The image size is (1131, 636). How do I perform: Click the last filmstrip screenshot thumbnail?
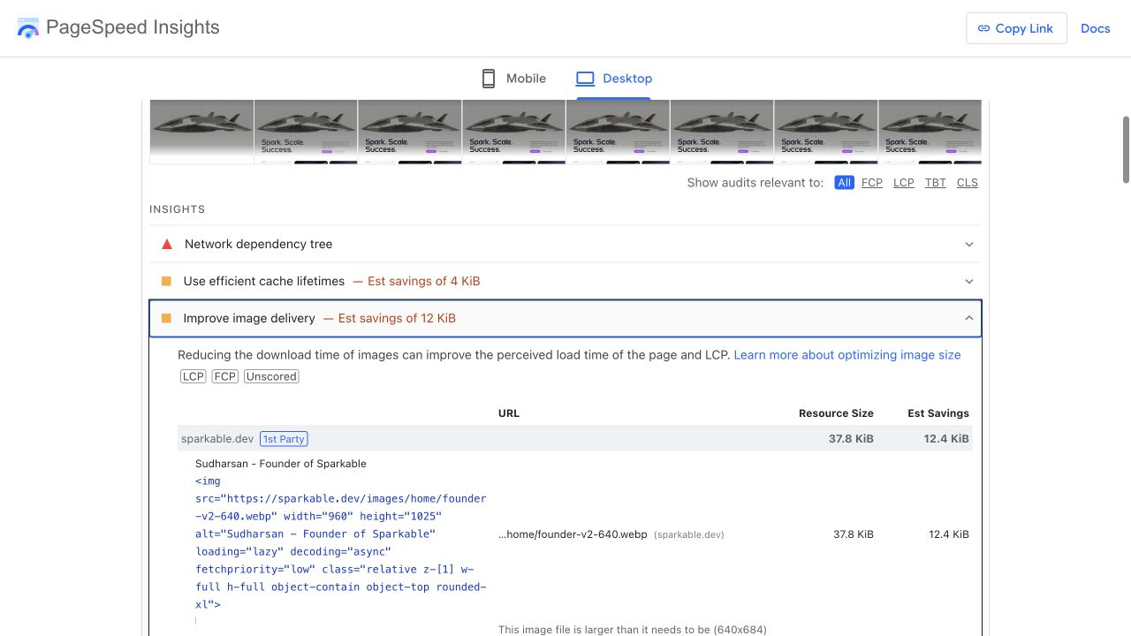[x=930, y=132]
